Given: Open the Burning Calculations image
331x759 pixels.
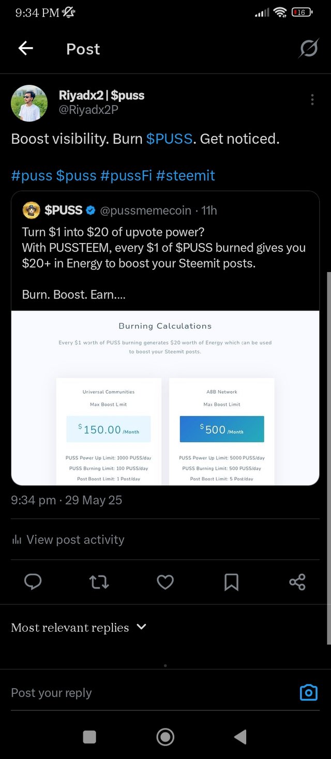Looking at the screenshot, I should [165, 397].
